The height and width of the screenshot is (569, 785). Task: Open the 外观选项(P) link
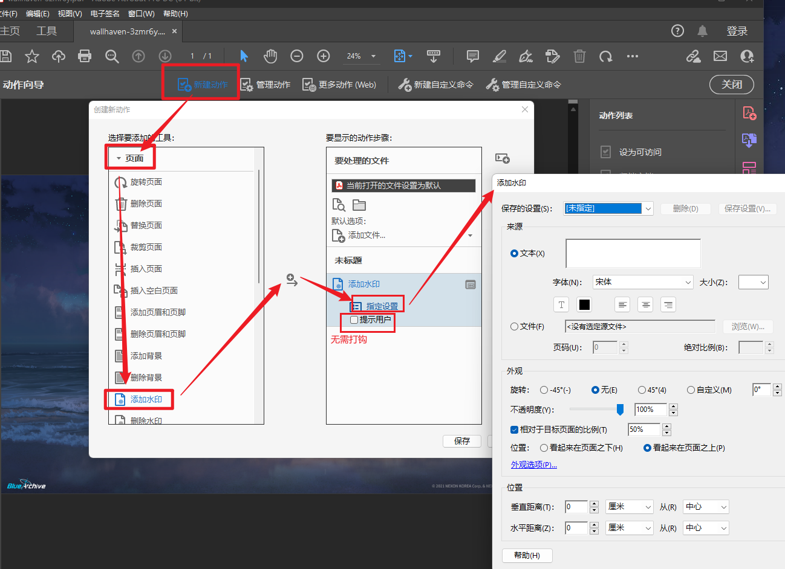click(x=533, y=465)
